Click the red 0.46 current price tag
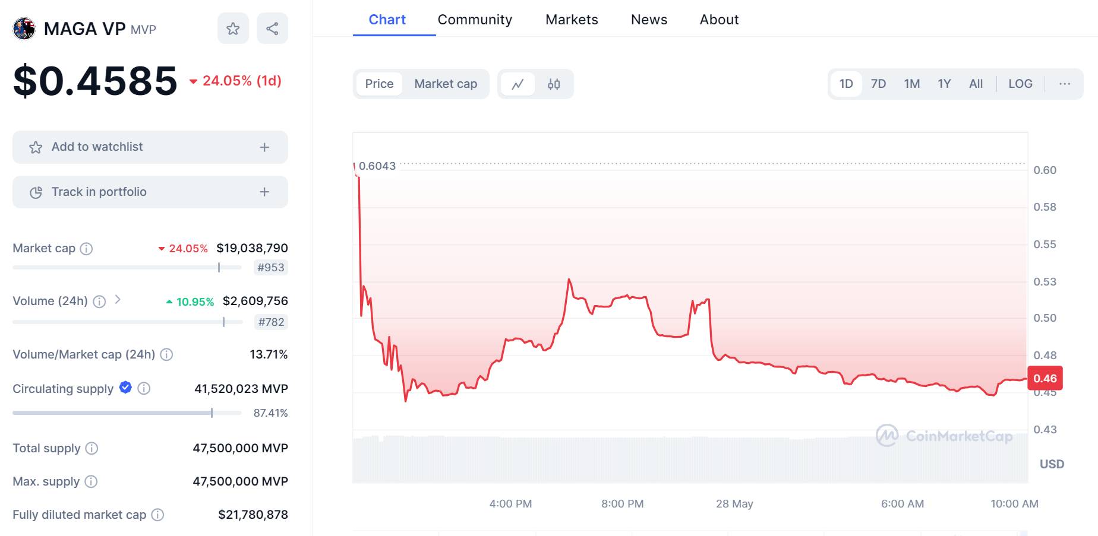Viewport: 1098px width, 536px height. tap(1045, 378)
